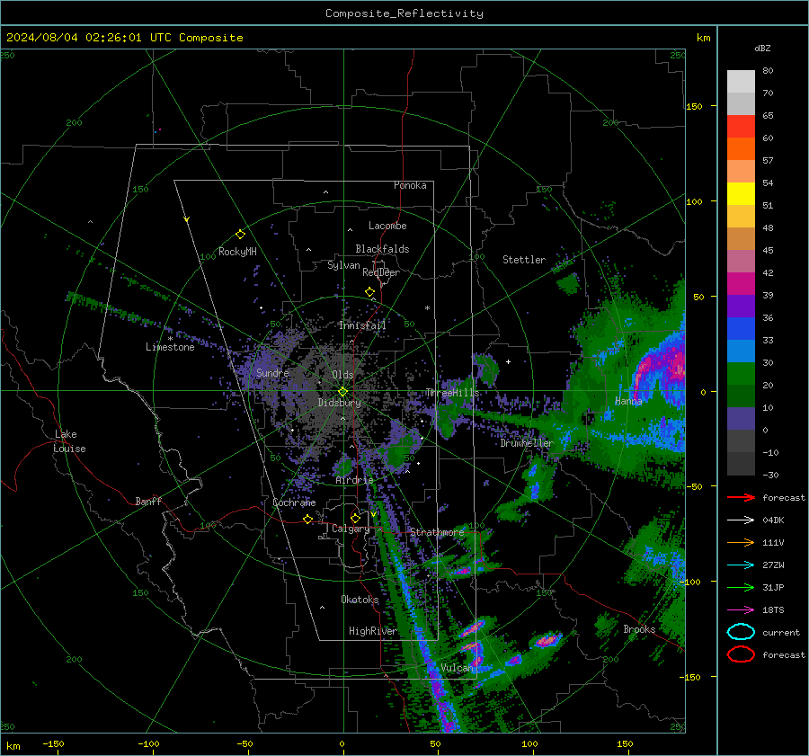Click the lightest gray swatch beside 80
The width and height of the screenshot is (809, 756).
point(741,81)
